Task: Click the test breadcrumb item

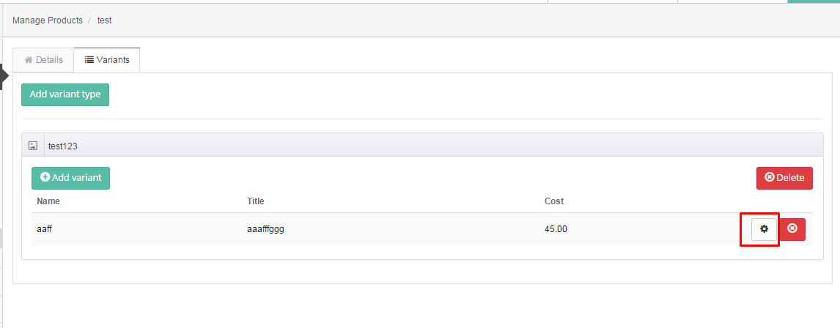Action: tap(105, 20)
